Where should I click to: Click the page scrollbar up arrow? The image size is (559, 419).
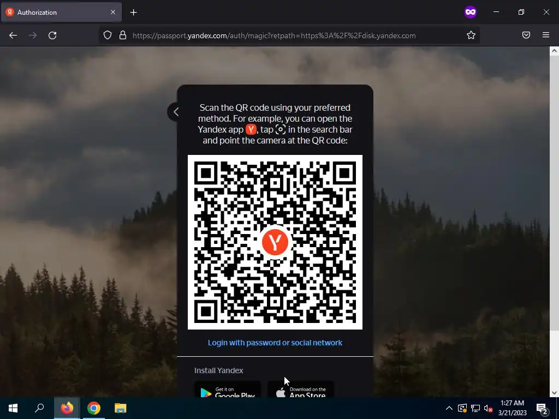point(554,51)
